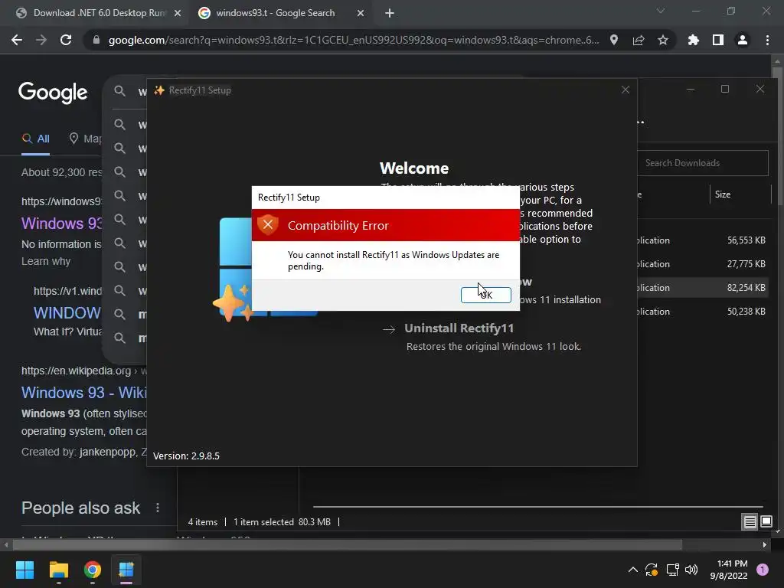The height and width of the screenshot is (588, 784).
Task: Select the 27,775 KB file row
Action: tap(703, 264)
